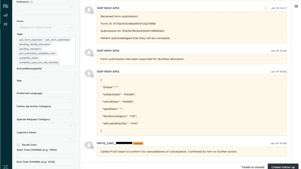Image resolution: width=301 pixels, height=169 pixels.
Task: Click the Create follow-up button
Action: (283, 167)
